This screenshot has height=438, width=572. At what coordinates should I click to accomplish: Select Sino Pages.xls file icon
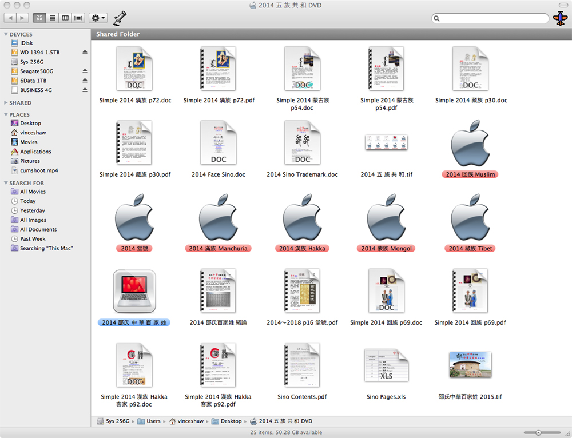coord(386,365)
